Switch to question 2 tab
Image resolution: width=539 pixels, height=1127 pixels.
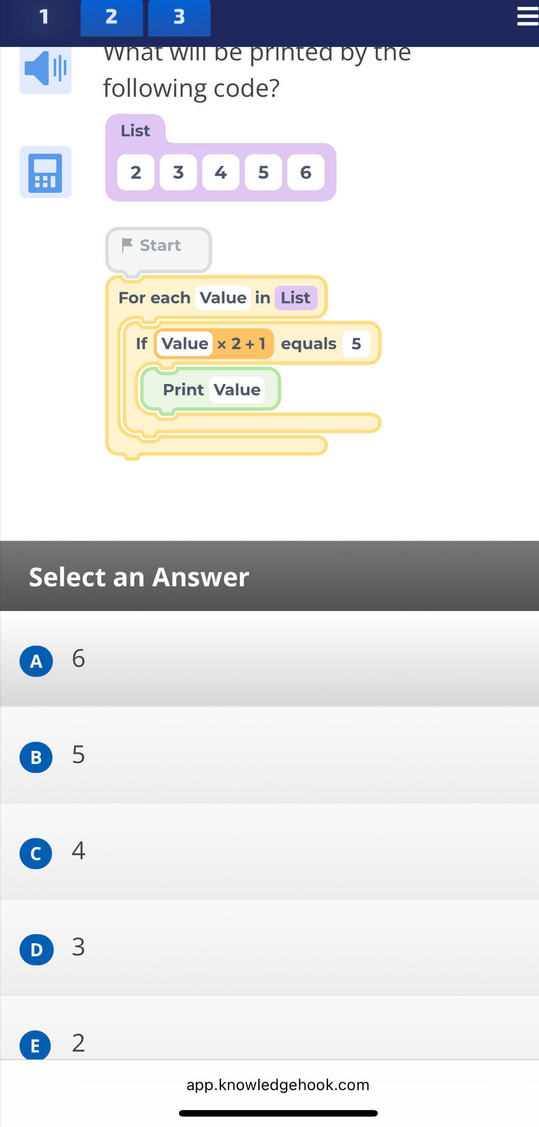111,17
